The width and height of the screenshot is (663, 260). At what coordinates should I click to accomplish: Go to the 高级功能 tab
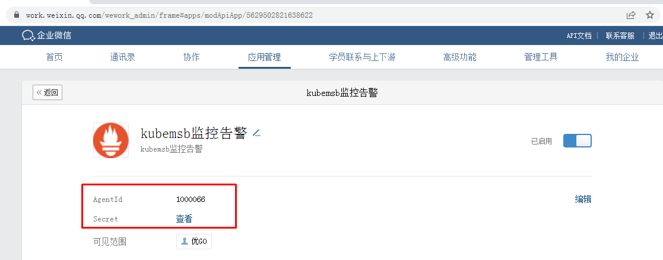coord(459,57)
